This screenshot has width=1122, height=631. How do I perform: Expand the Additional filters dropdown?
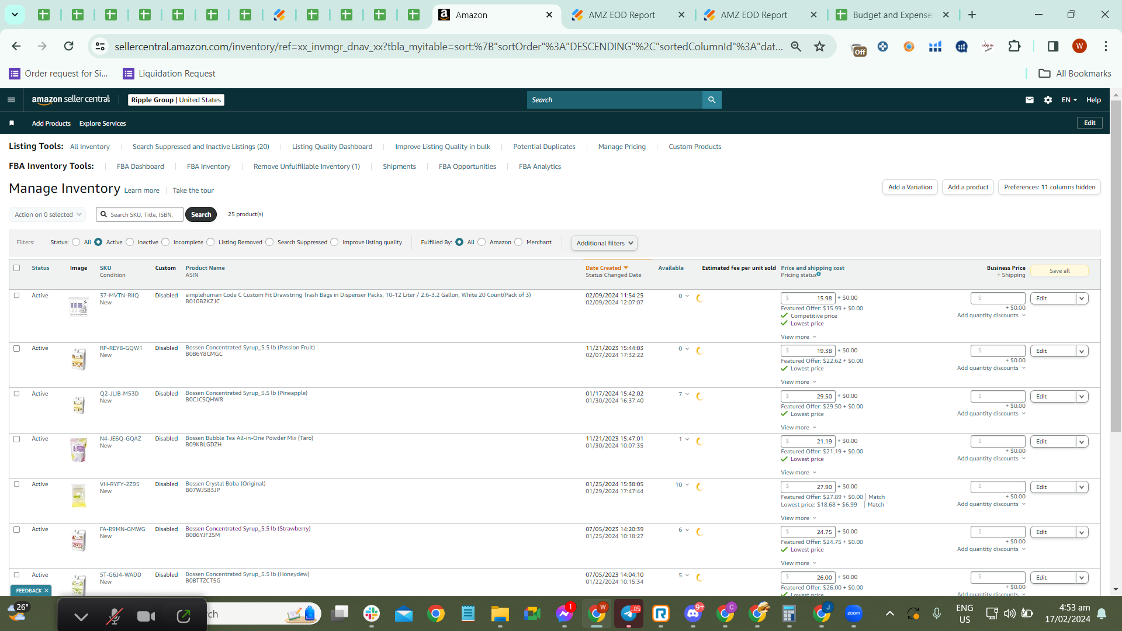604,243
